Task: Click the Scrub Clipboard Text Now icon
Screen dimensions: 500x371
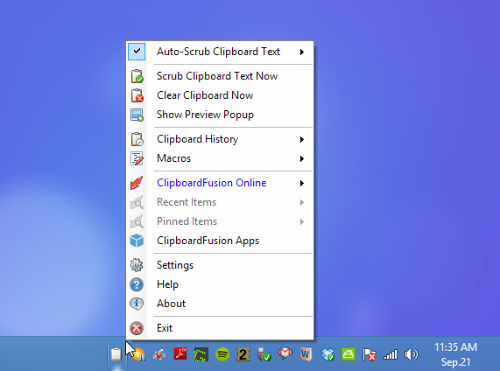Action: click(137, 76)
